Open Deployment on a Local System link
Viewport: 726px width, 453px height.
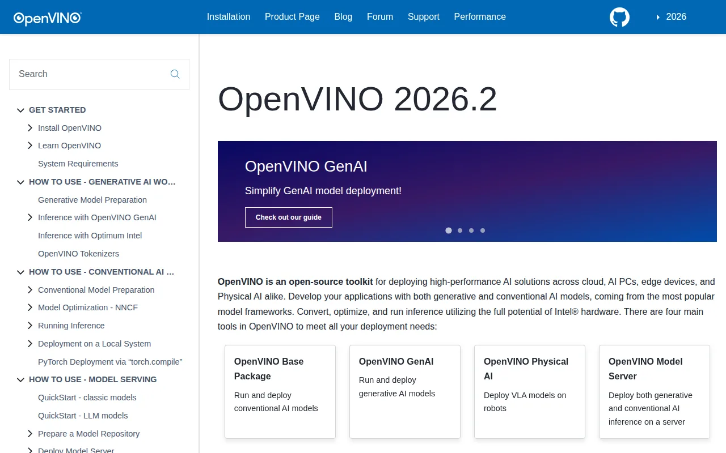[x=95, y=344]
